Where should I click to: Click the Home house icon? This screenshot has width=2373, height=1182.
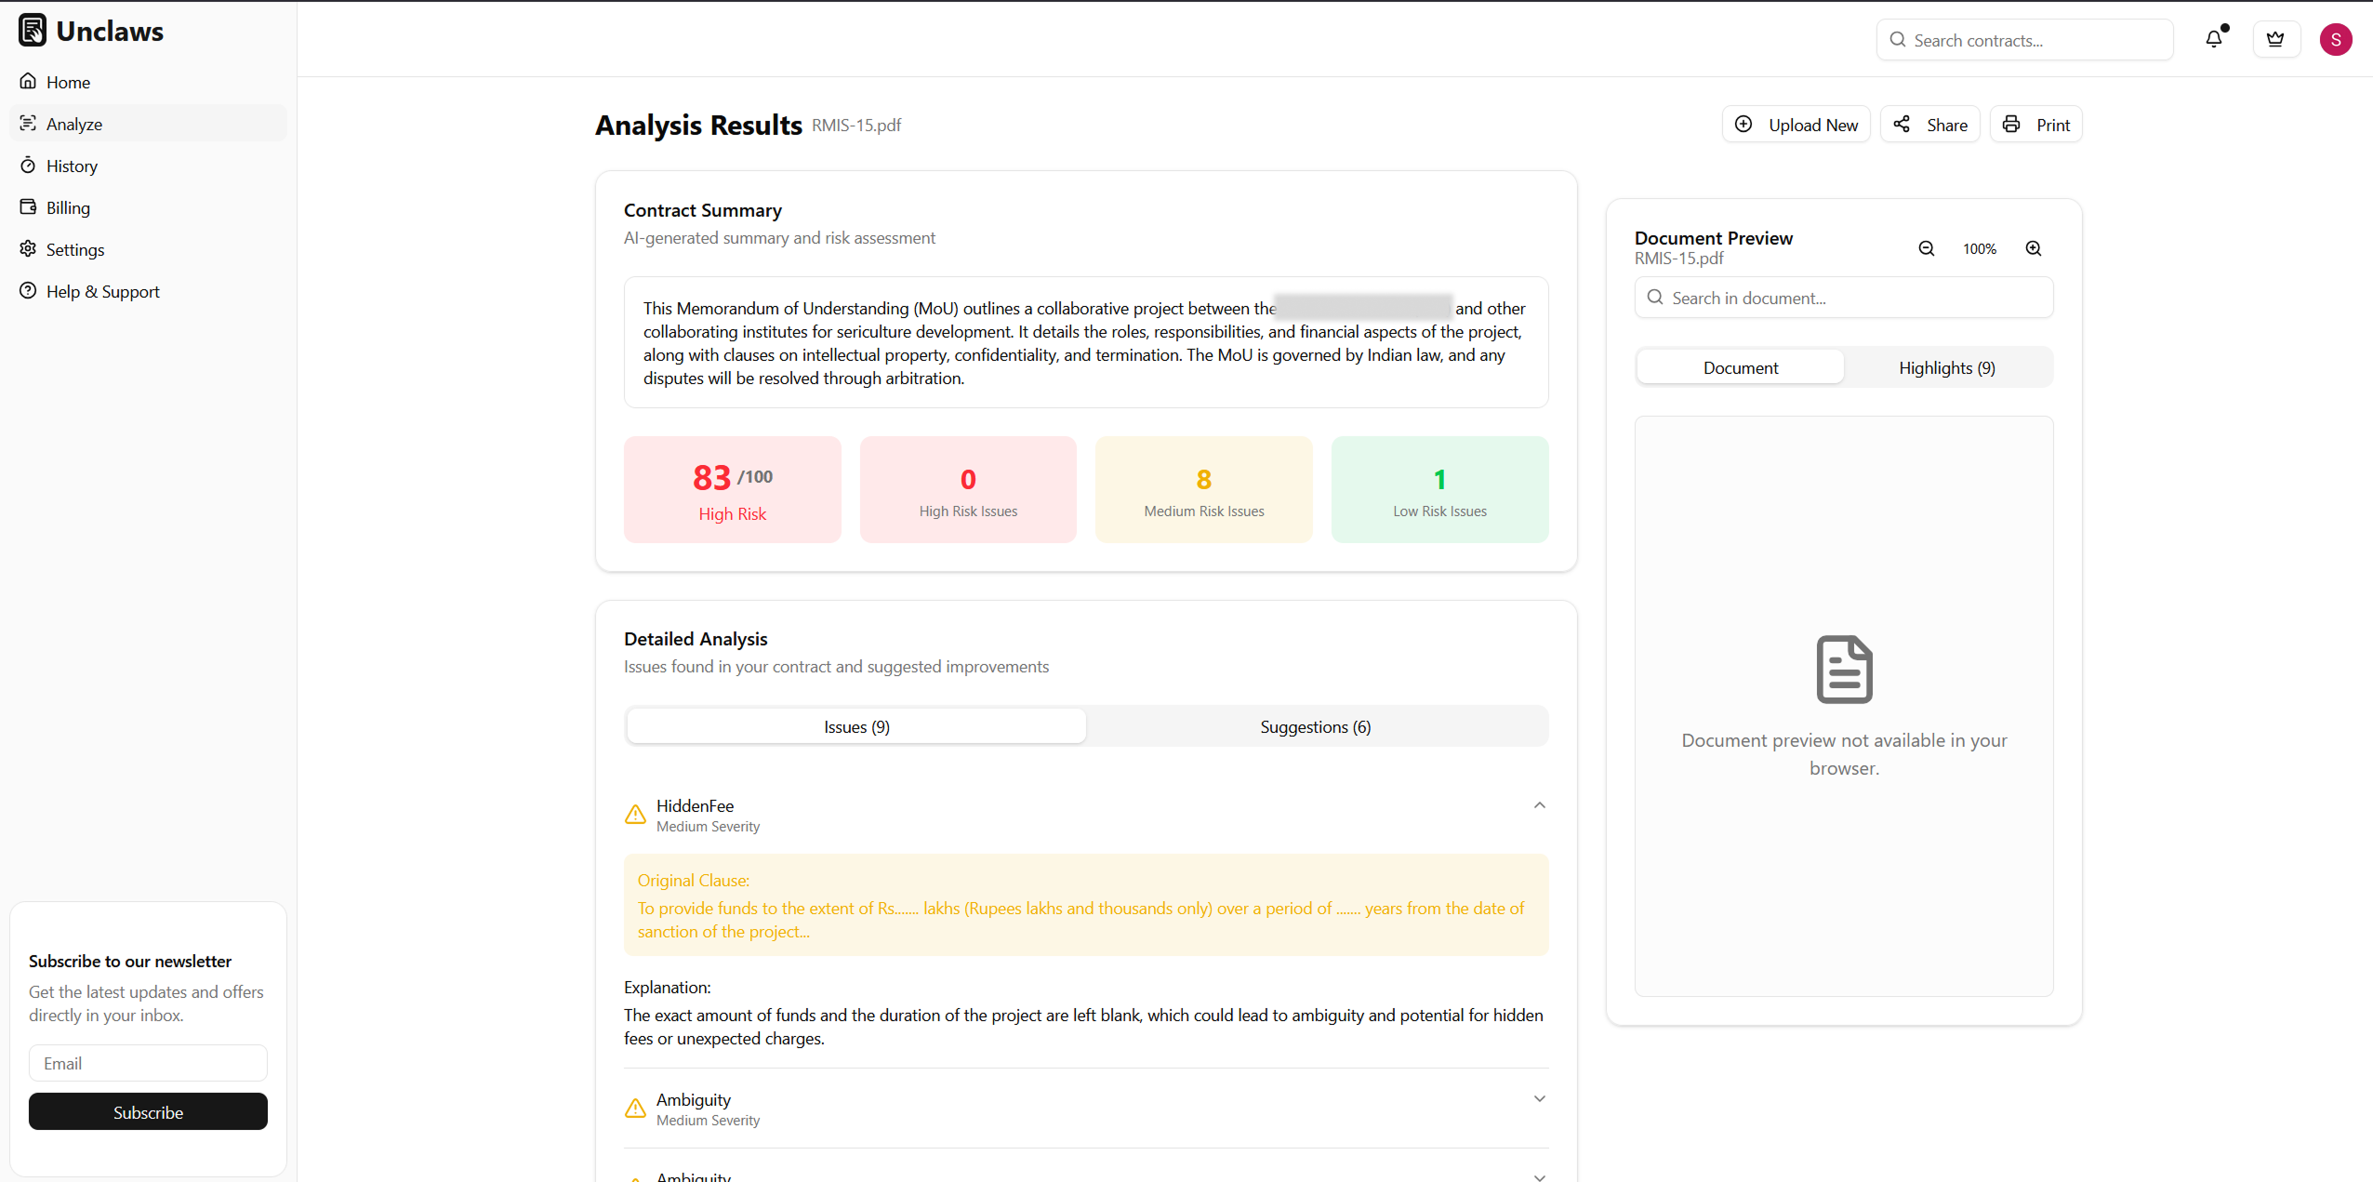click(x=28, y=81)
